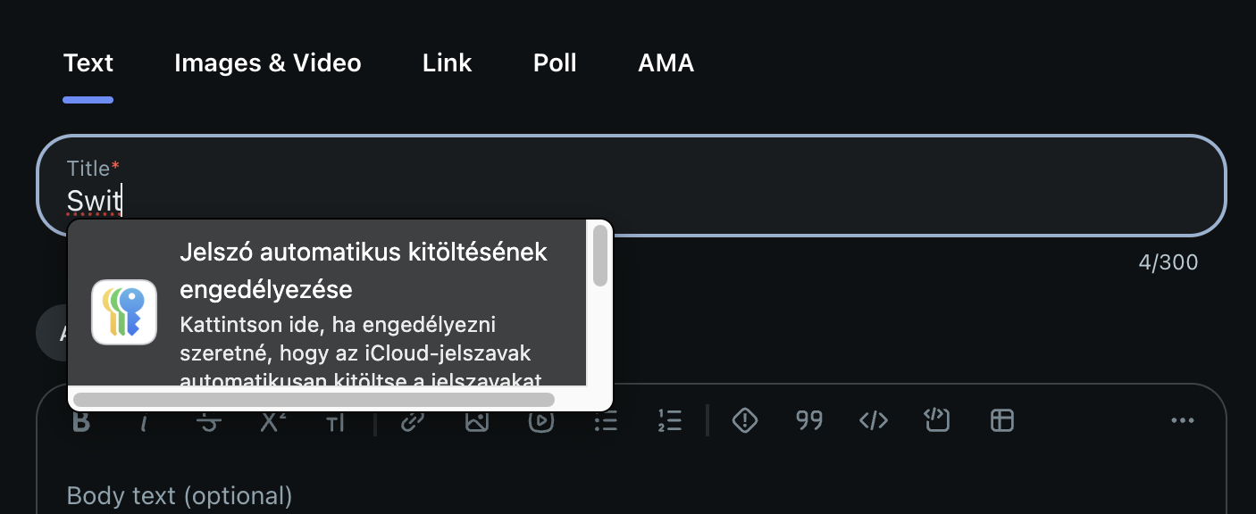
Task: Insert a video with the play icon
Action: (541, 421)
